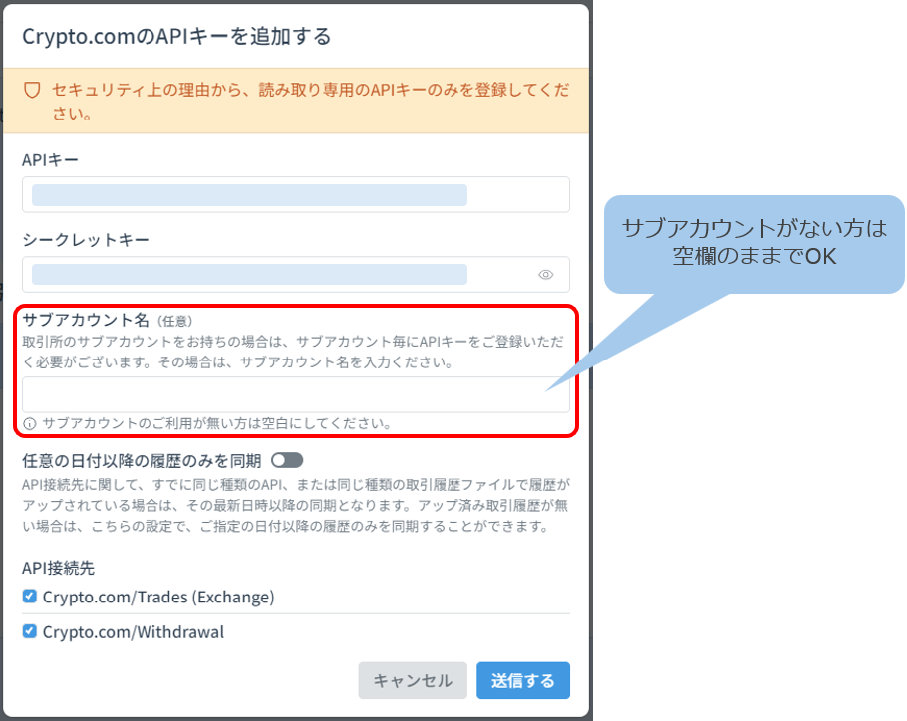Click the 'サブアカウント名' label
This screenshot has width=907, height=721.
86,320
